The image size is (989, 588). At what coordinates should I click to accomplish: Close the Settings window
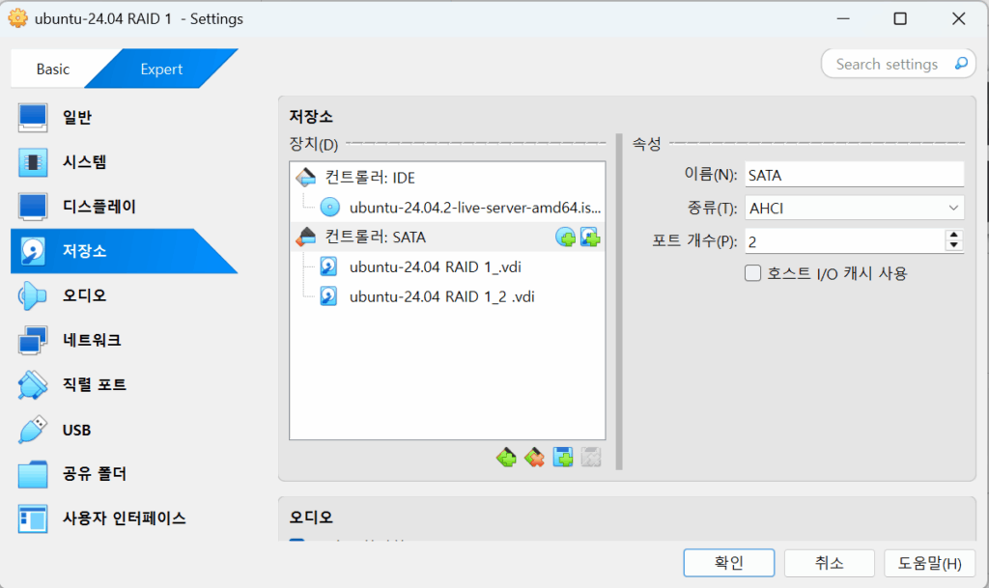[x=958, y=19]
